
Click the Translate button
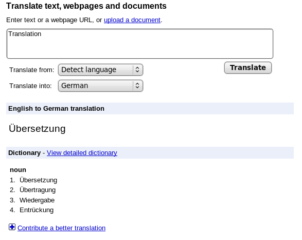[x=248, y=67]
